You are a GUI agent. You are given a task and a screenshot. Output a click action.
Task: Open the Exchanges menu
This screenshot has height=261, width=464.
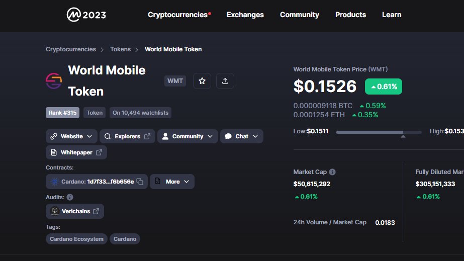pyautogui.click(x=245, y=15)
